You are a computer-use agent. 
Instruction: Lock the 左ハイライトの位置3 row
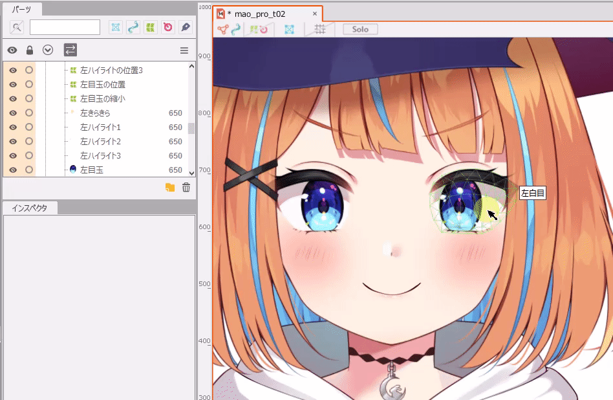[x=29, y=70]
